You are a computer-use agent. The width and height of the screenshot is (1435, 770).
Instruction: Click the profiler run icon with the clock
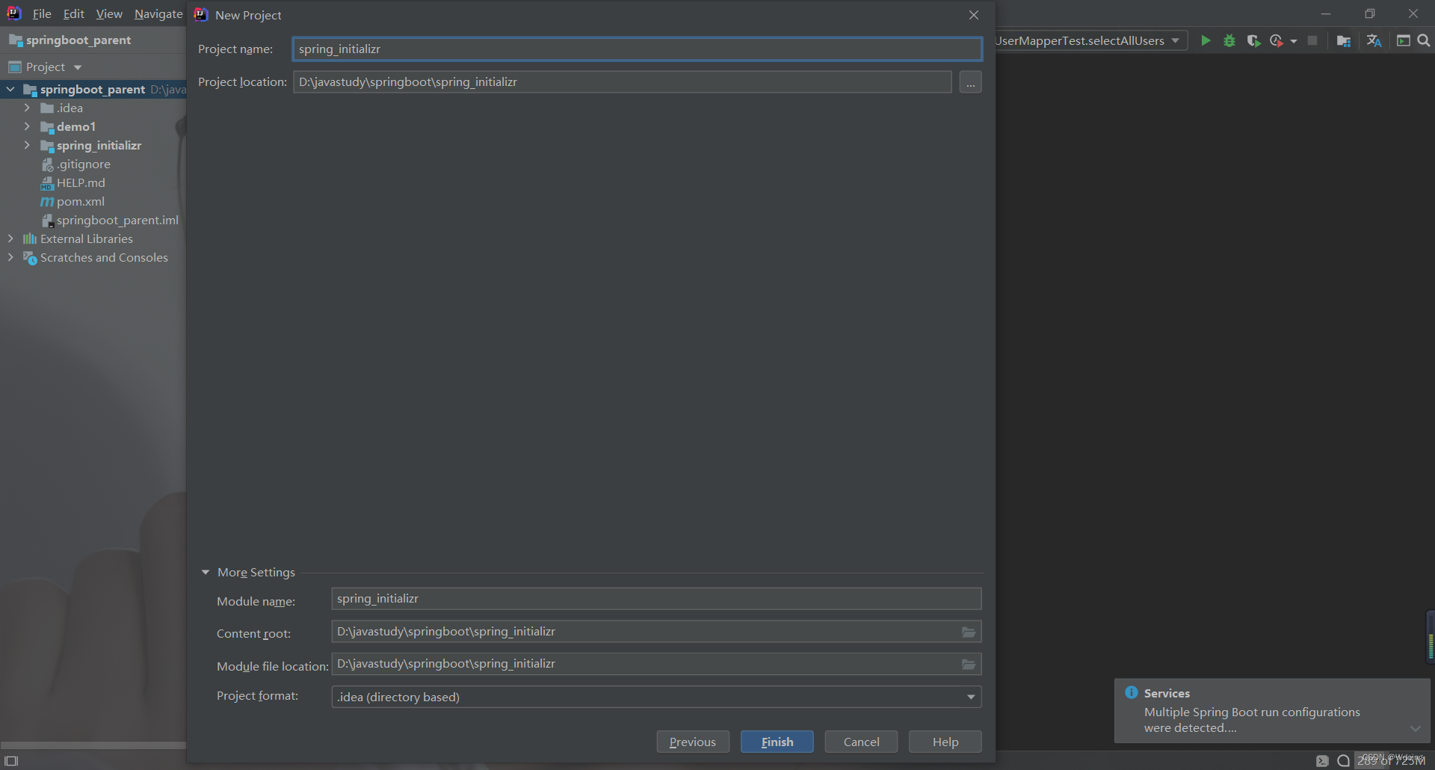1277,40
